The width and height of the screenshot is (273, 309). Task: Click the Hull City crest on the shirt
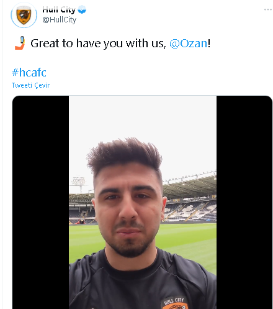point(174,303)
